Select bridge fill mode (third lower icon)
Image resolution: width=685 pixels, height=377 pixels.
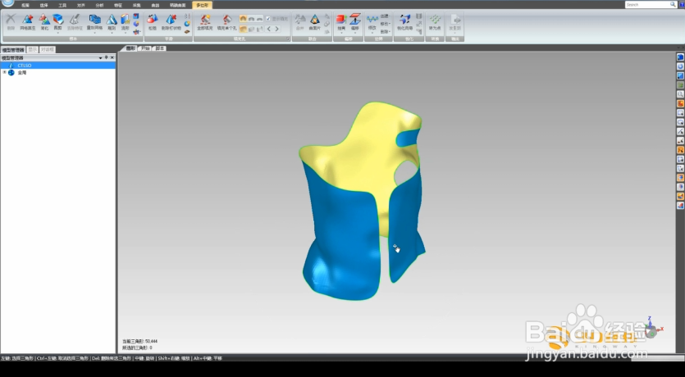pyautogui.click(x=259, y=29)
